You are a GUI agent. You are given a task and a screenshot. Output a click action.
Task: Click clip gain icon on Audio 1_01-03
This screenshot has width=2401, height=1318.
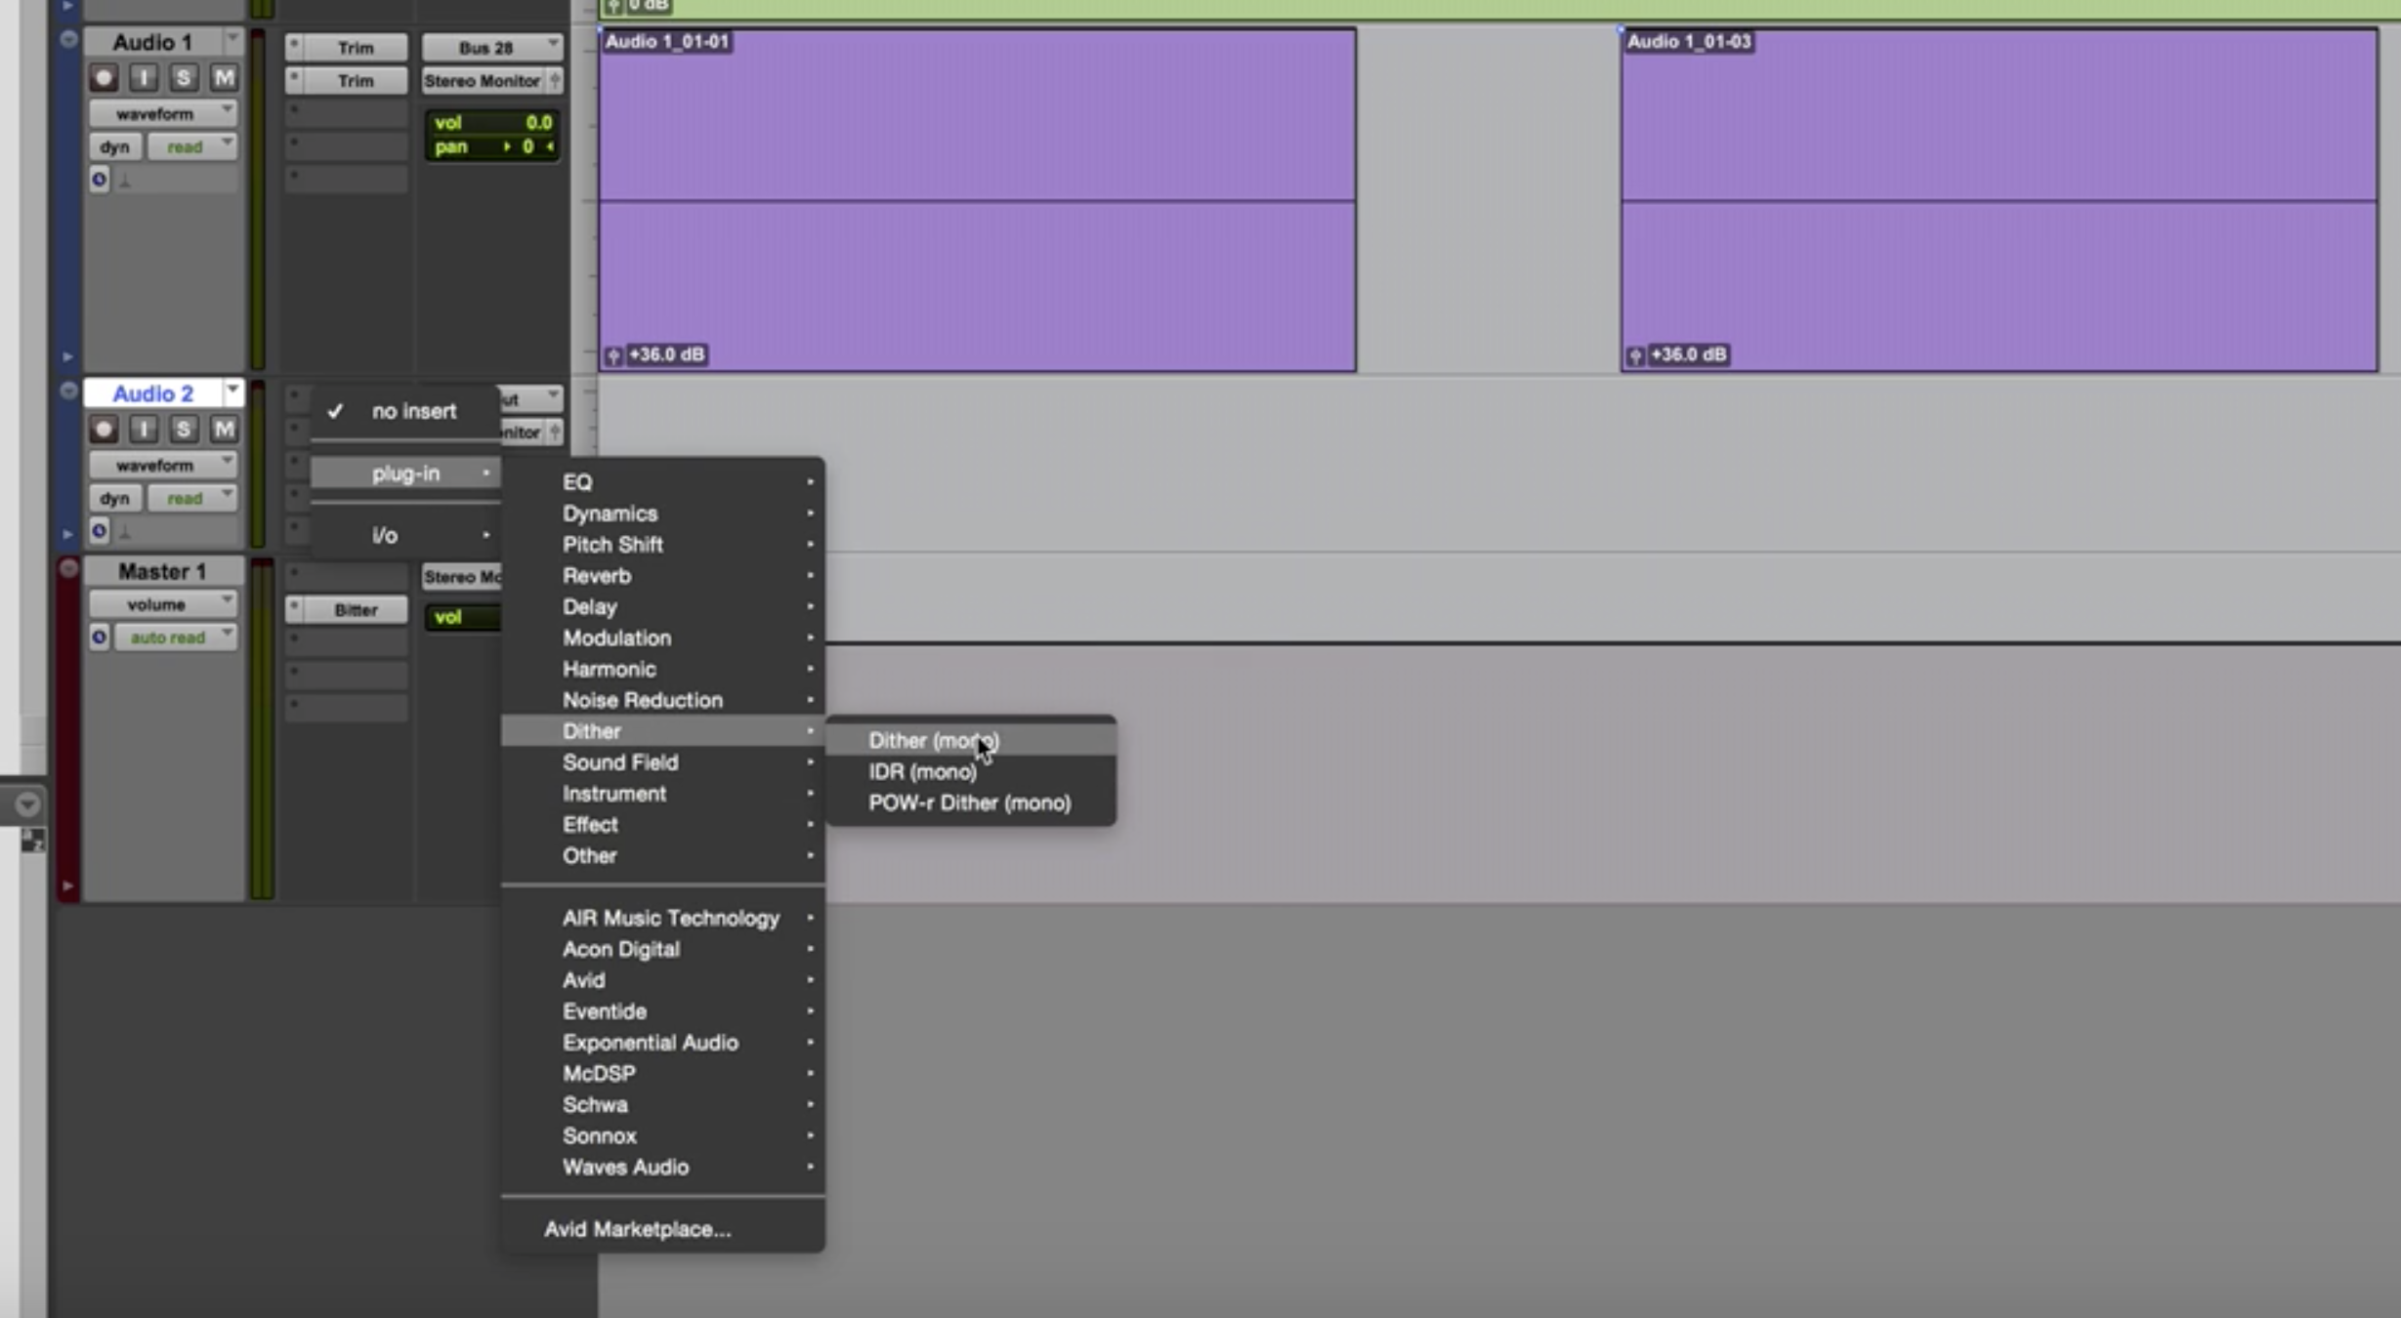(1635, 355)
